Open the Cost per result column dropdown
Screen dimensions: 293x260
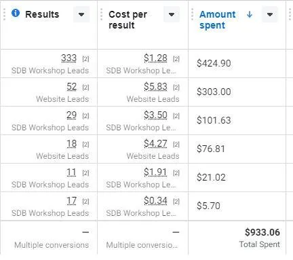(172, 14)
